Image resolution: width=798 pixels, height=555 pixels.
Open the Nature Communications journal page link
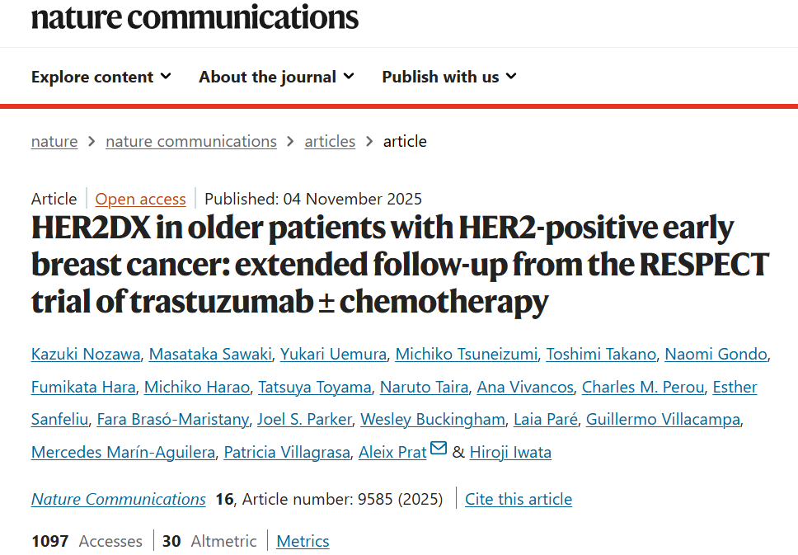[118, 499]
